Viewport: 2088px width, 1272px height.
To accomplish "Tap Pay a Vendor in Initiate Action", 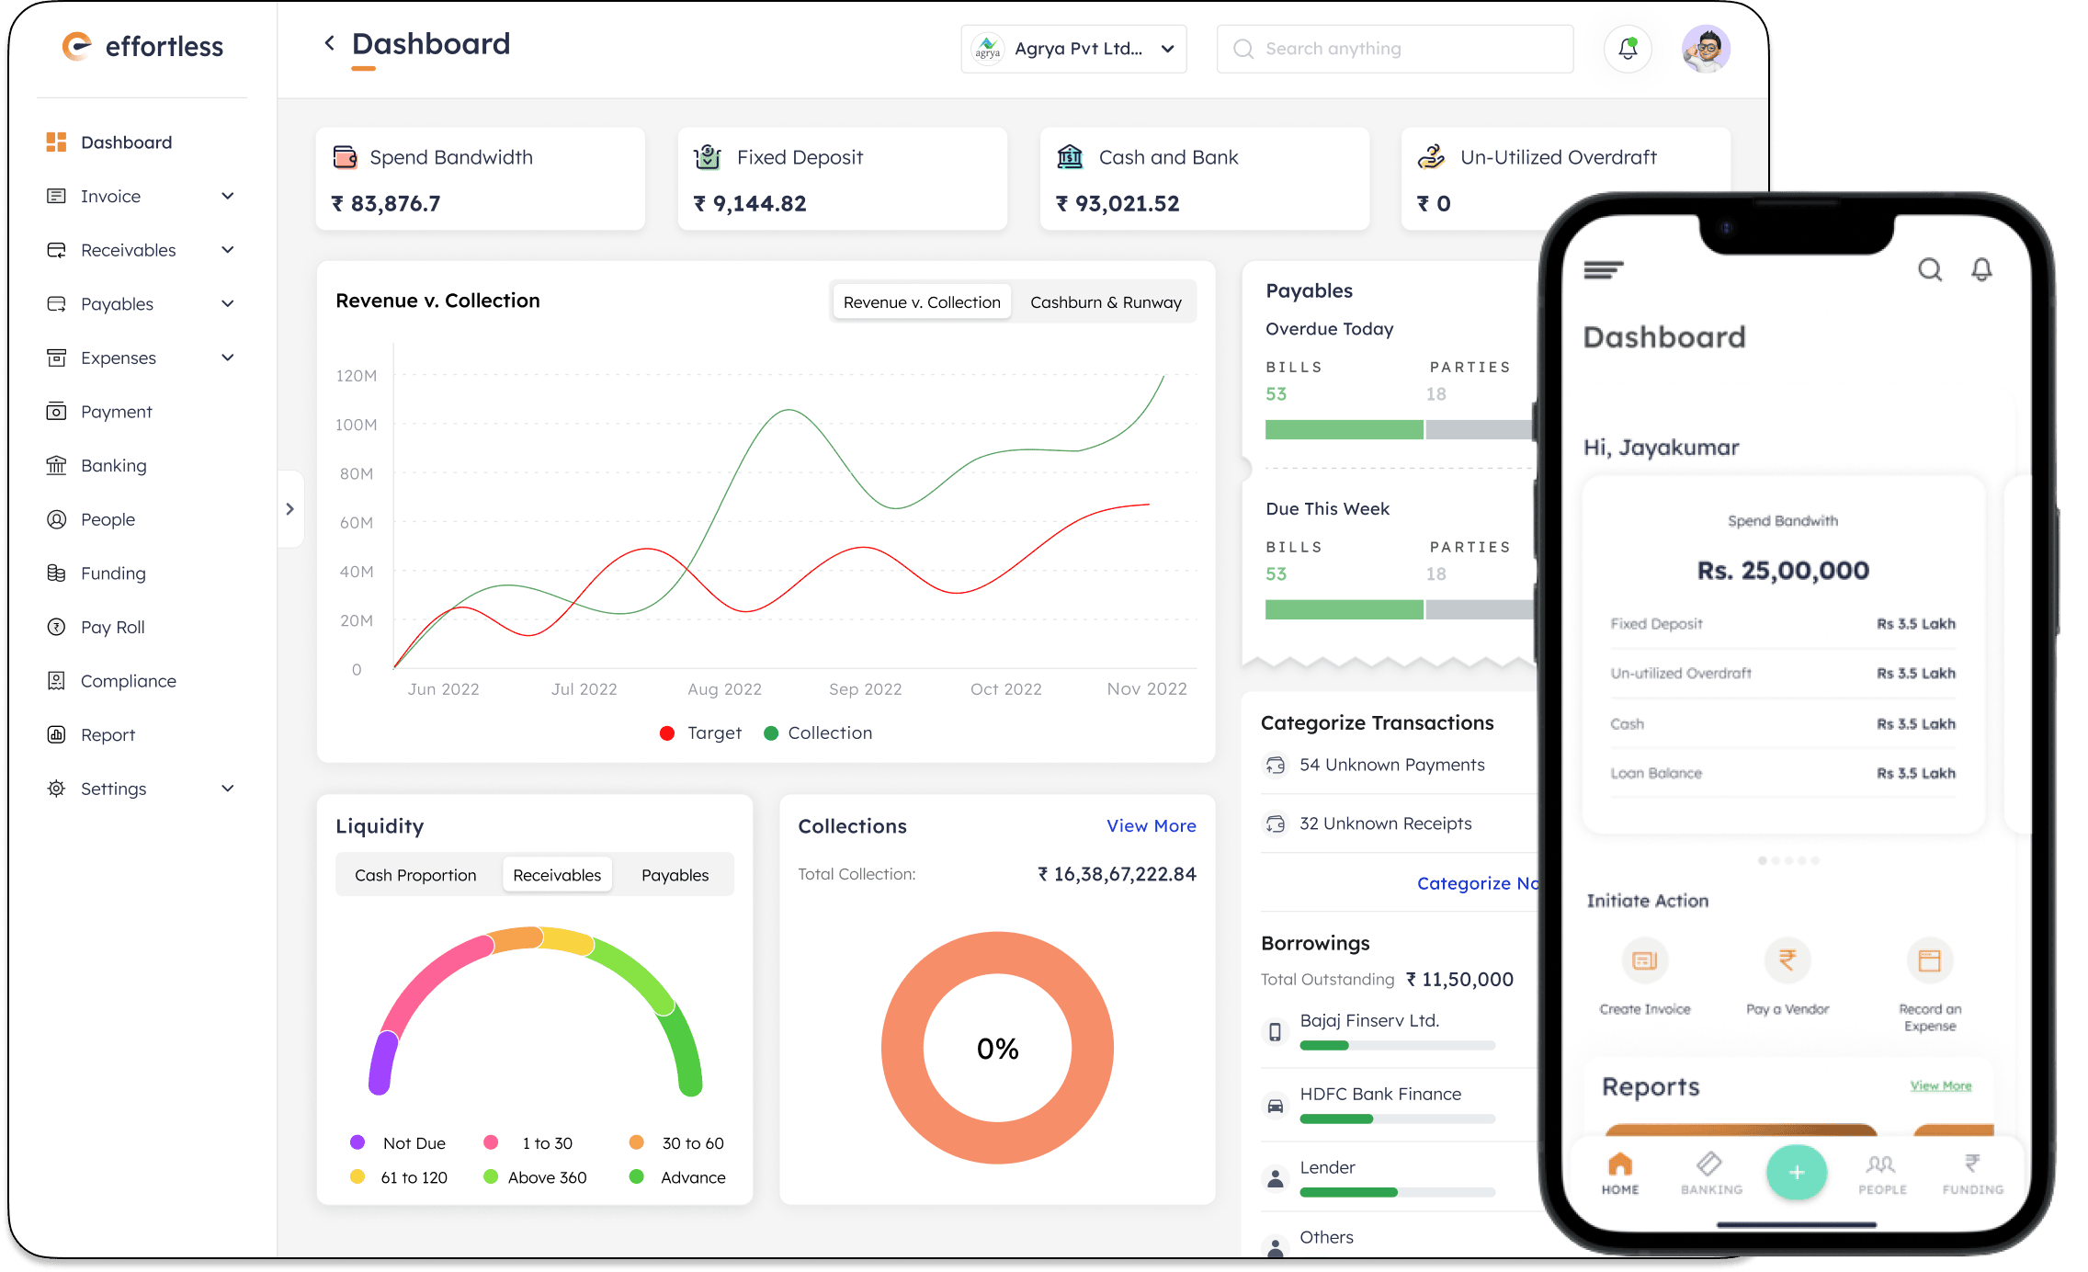I will 1787,960.
